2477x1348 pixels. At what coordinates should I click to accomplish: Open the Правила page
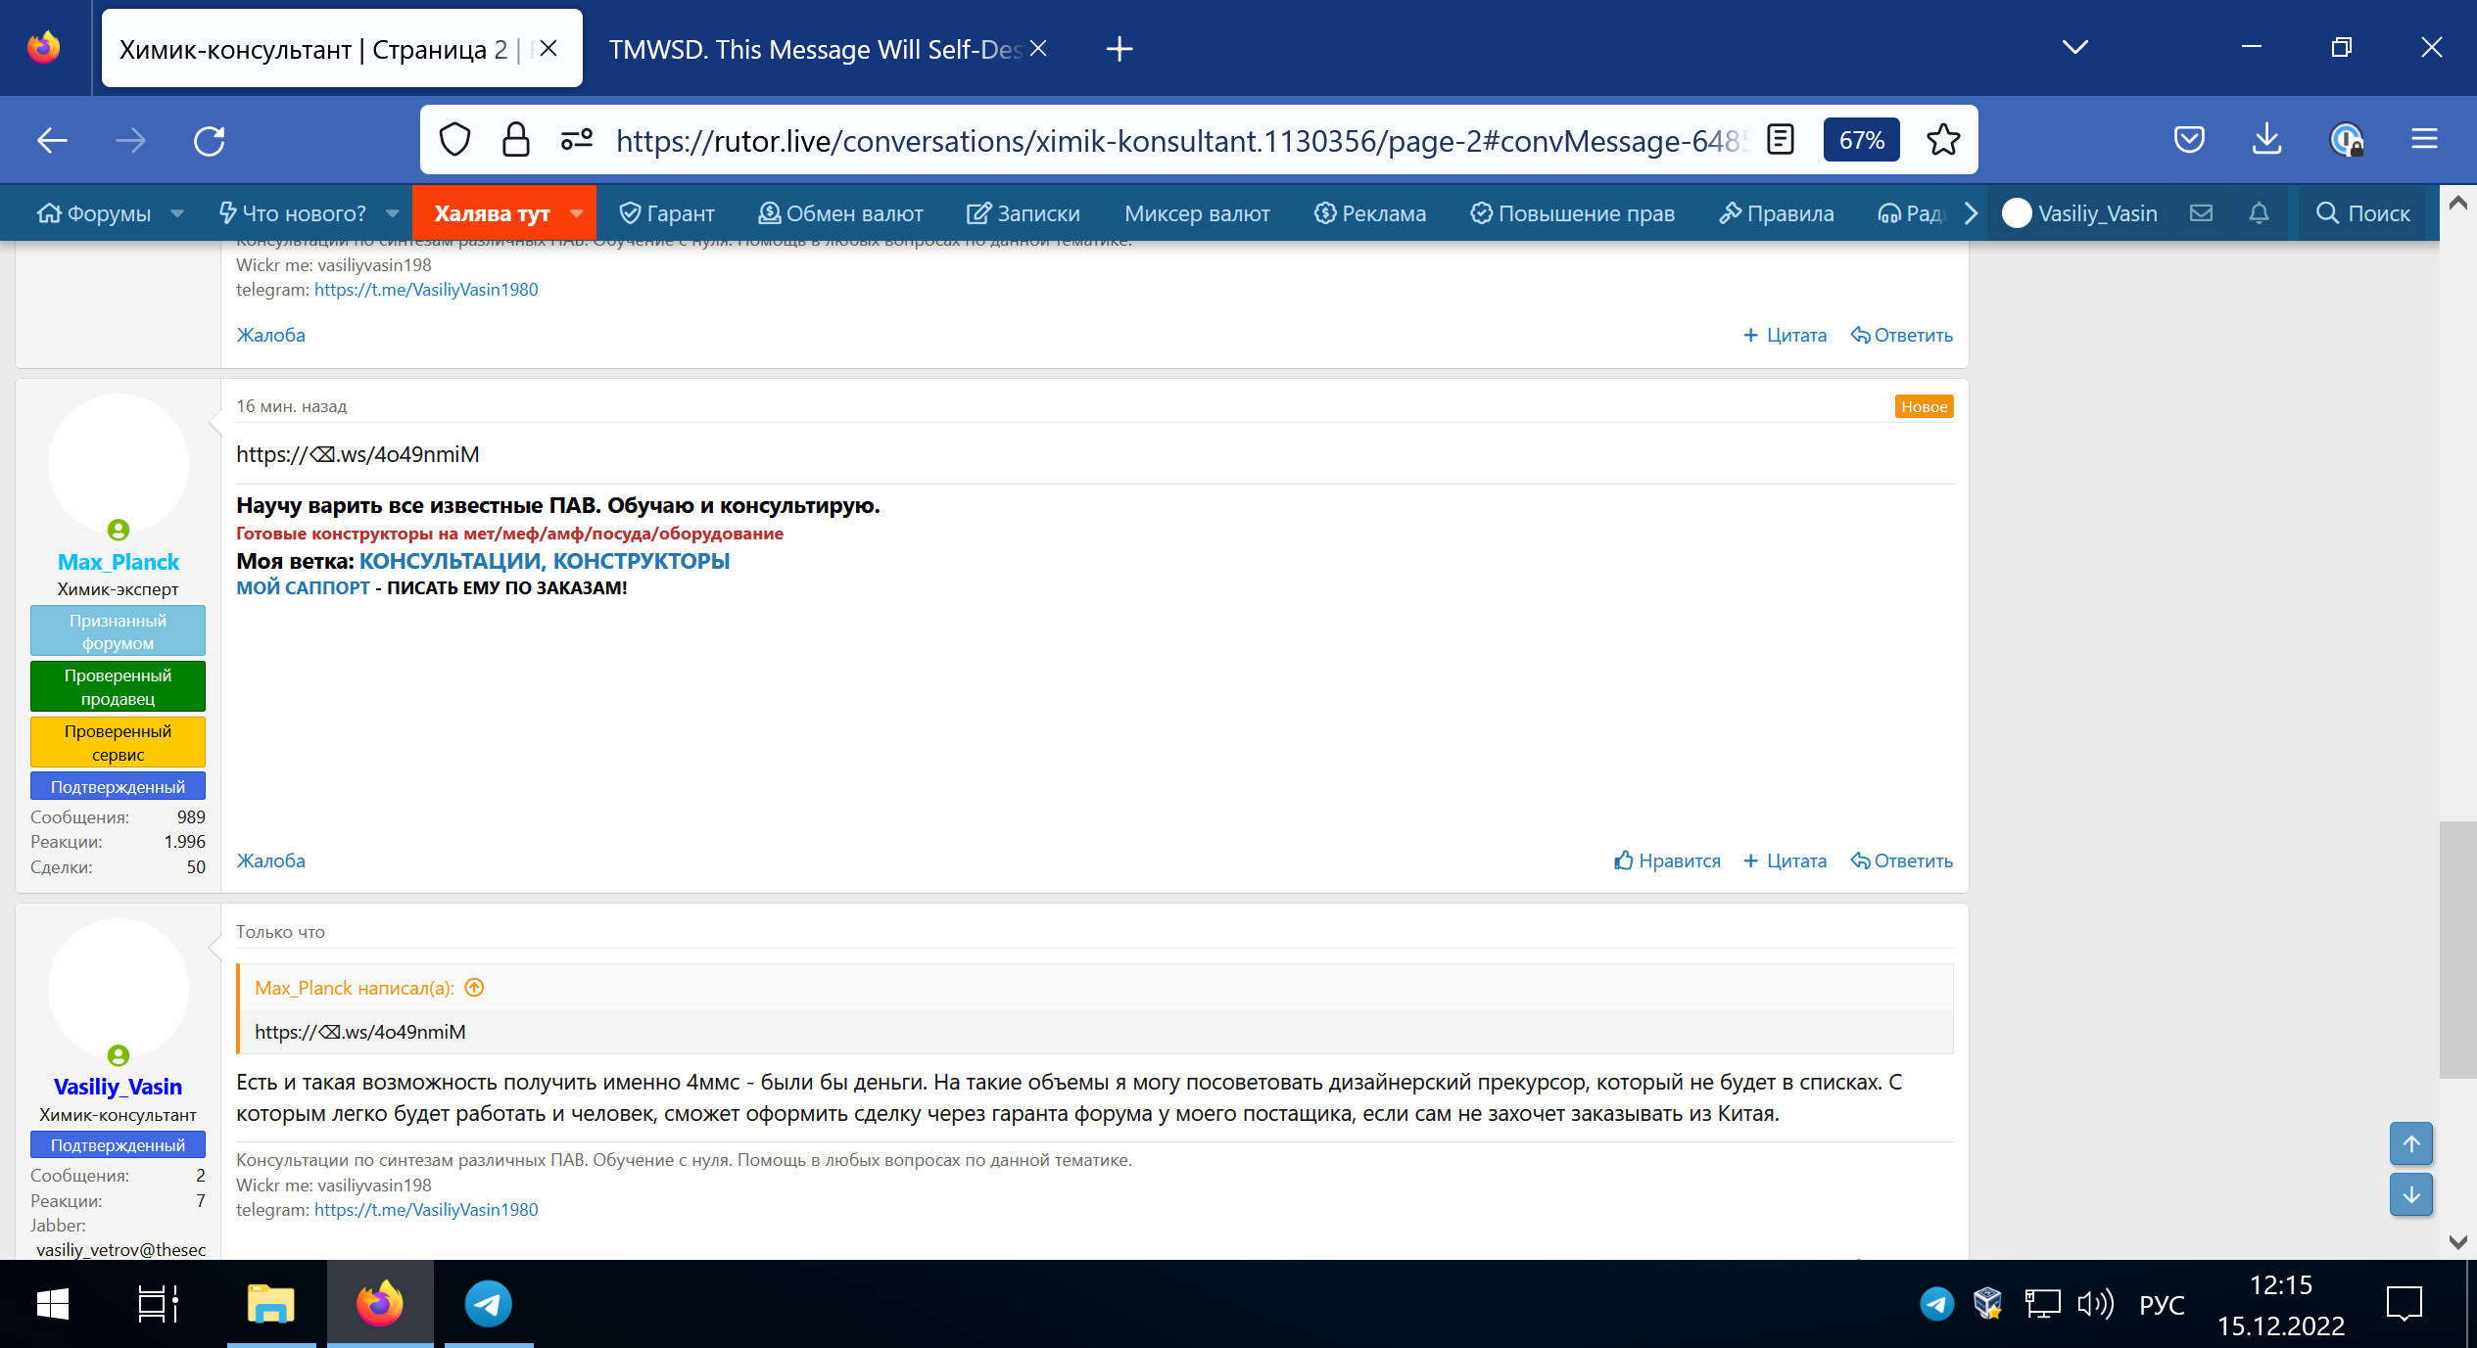[1777, 213]
